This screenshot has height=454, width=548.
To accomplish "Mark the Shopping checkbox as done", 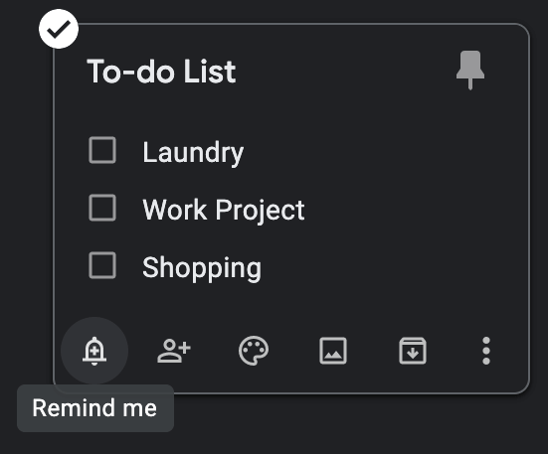I will pos(102,265).
